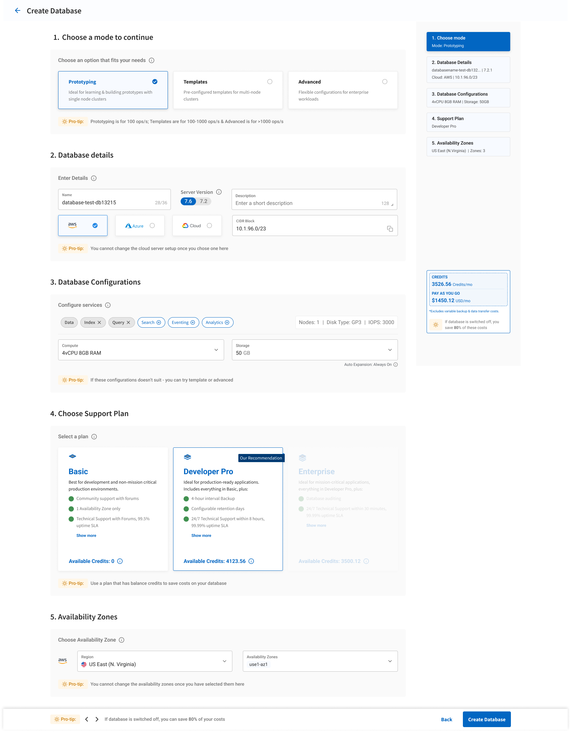571x732 pixels.
Task: Copy the CIDR Block value
Action: tap(390, 229)
